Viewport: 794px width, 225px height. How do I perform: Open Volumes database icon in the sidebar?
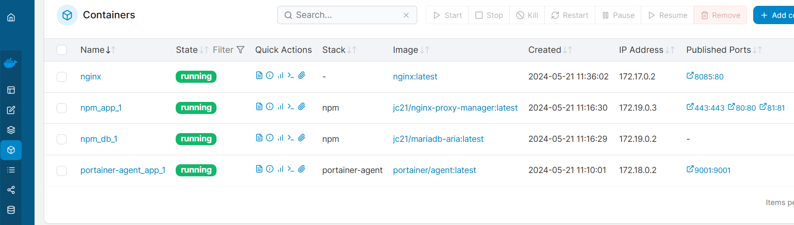click(x=11, y=210)
